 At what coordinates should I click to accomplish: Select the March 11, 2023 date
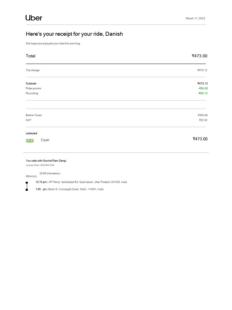click(195, 18)
